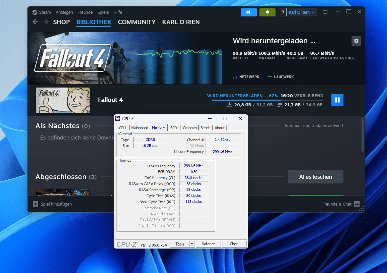Pause the Fallout 4 download
387x273 pixels.
(x=337, y=100)
